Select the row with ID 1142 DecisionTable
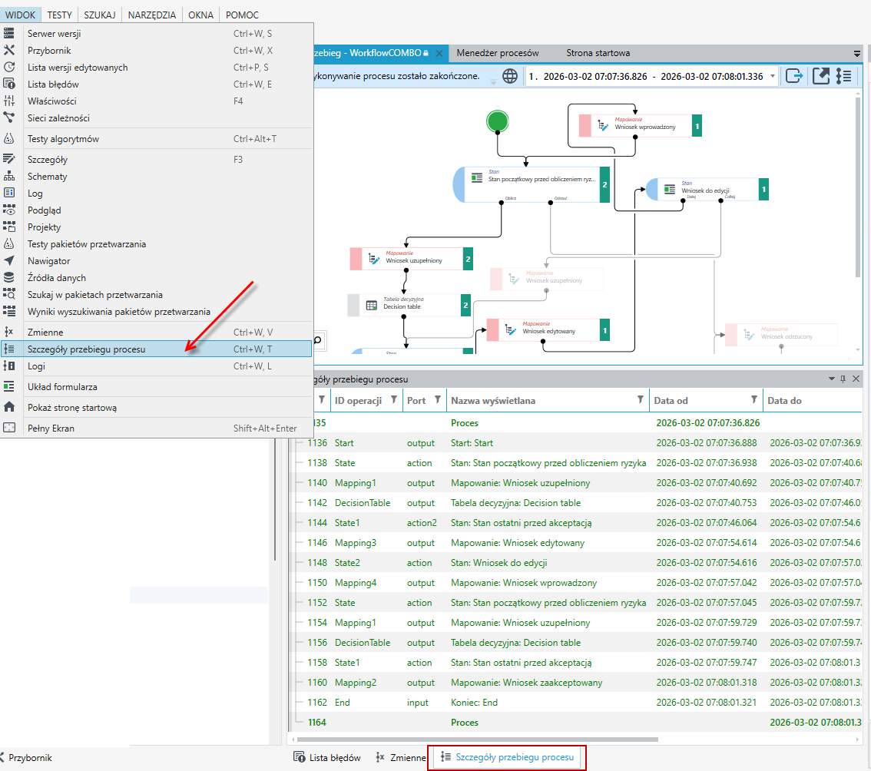Screen dimensions: 871x771 point(577,503)
